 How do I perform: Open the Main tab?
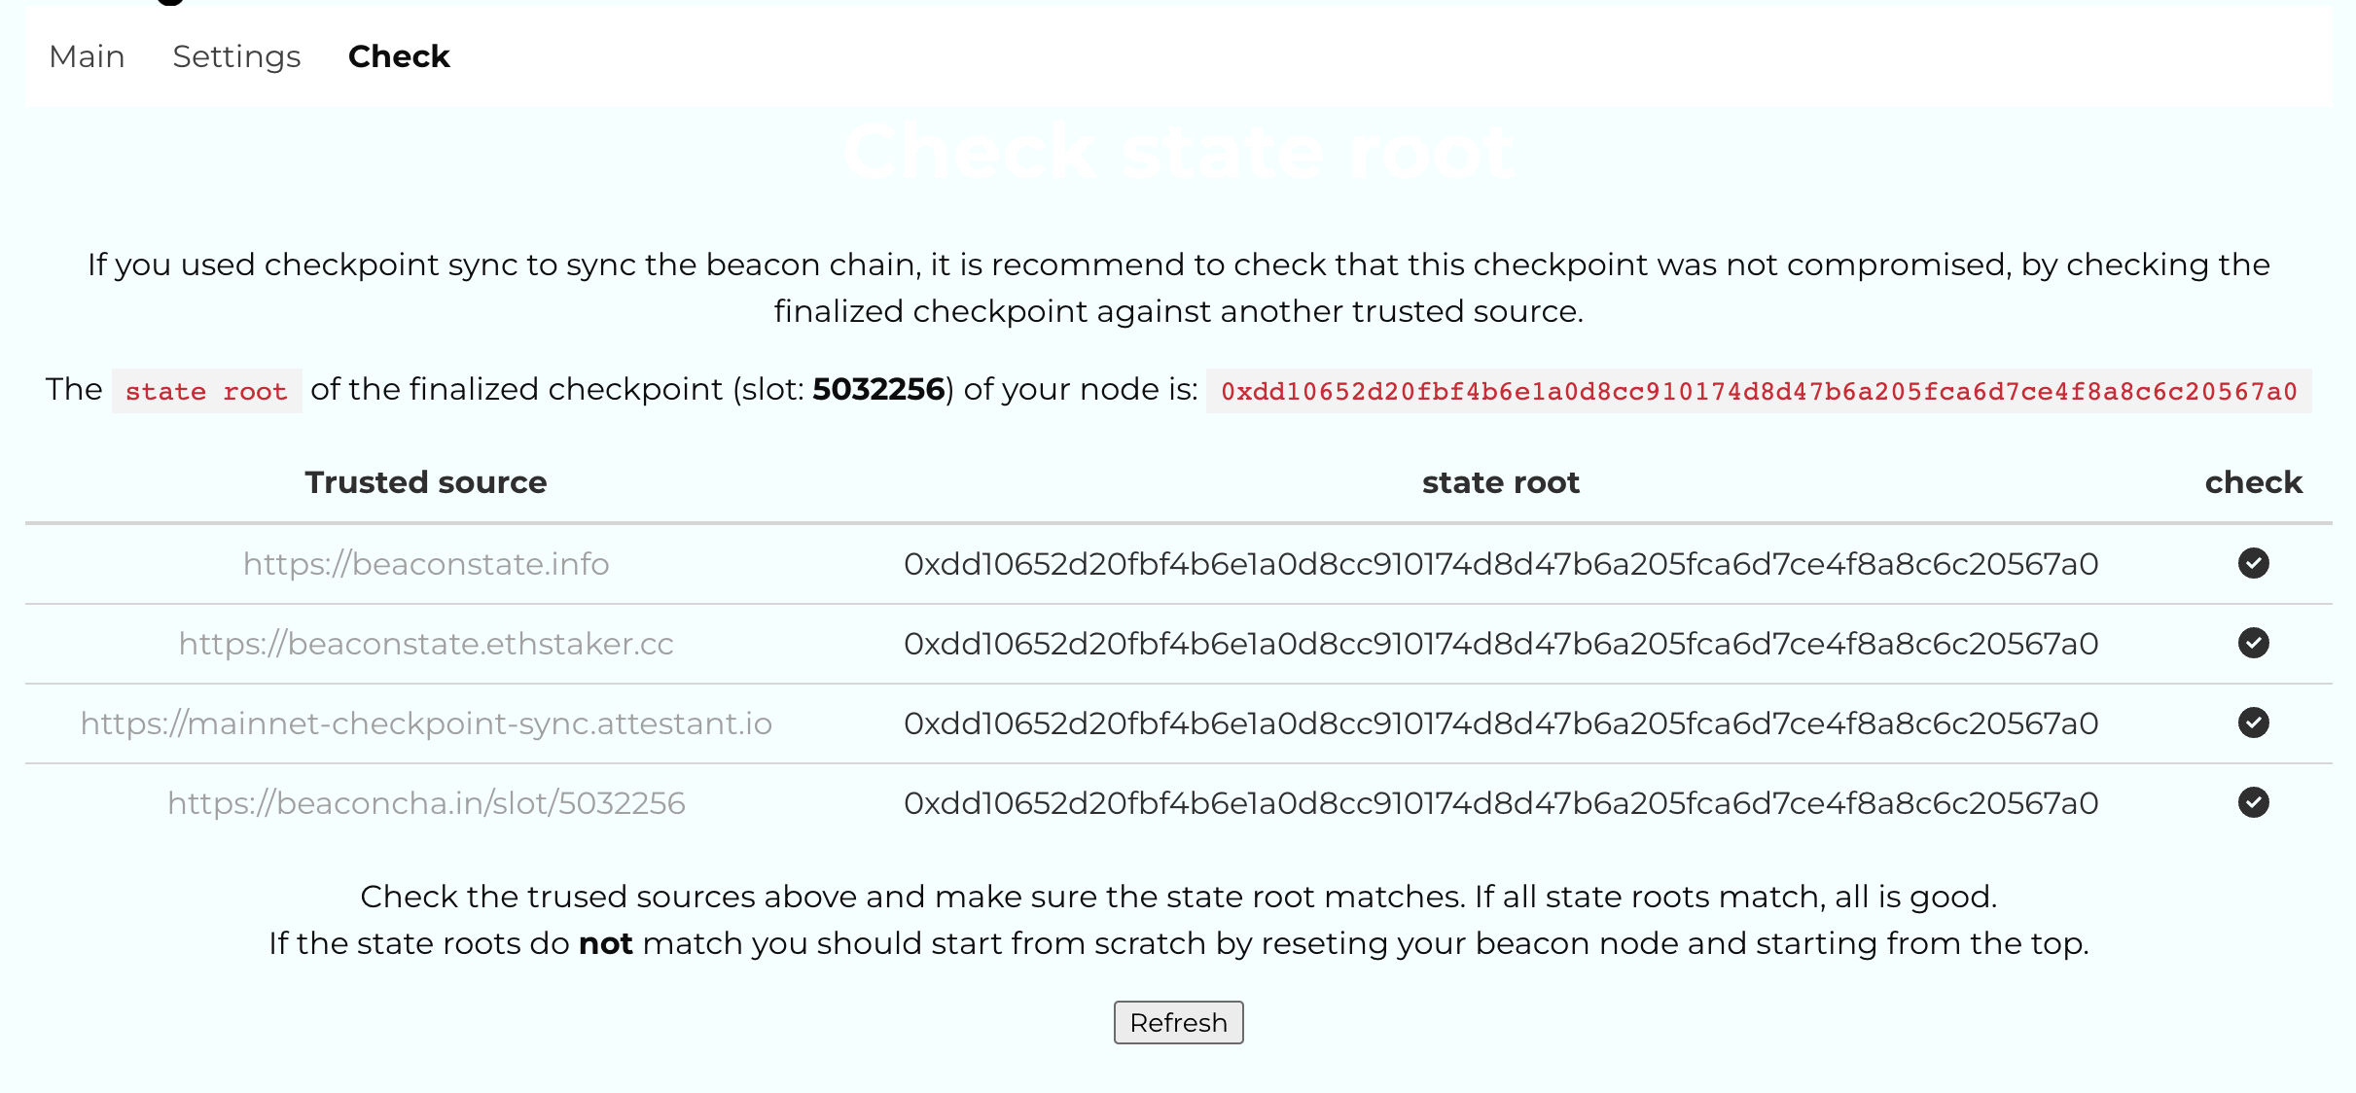(87, 56)
